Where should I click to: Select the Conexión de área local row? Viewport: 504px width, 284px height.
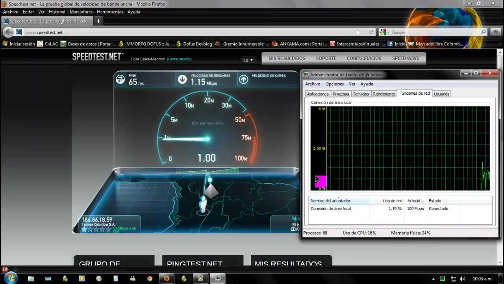(x=401, y=209)
